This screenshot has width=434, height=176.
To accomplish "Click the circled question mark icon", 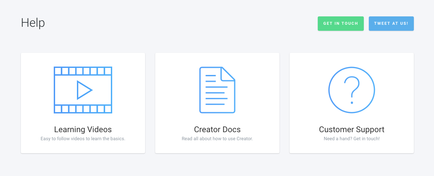I will pos(351,90).
